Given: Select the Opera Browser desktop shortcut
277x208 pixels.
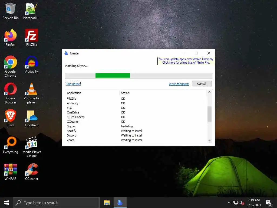Looking at the screenshot, I should [x=11, y=93].
